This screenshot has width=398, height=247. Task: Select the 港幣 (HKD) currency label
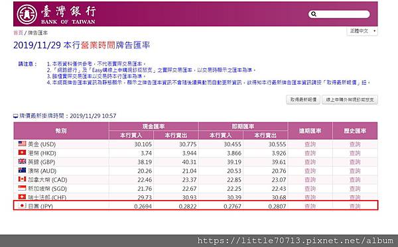pos(42,153)
